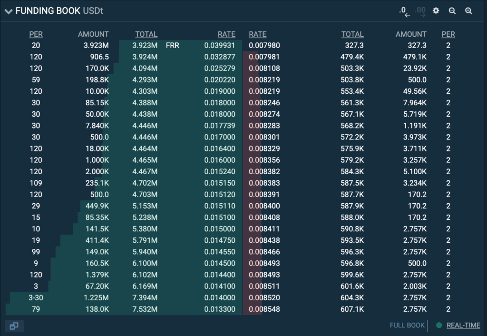Pop out the funding book widget
Image resolution: width=487 pixels, height=336 pixels.
coord(14,326)
